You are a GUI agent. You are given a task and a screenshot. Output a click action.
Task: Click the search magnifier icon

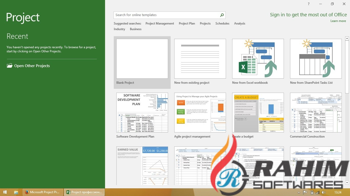[222, 15]
